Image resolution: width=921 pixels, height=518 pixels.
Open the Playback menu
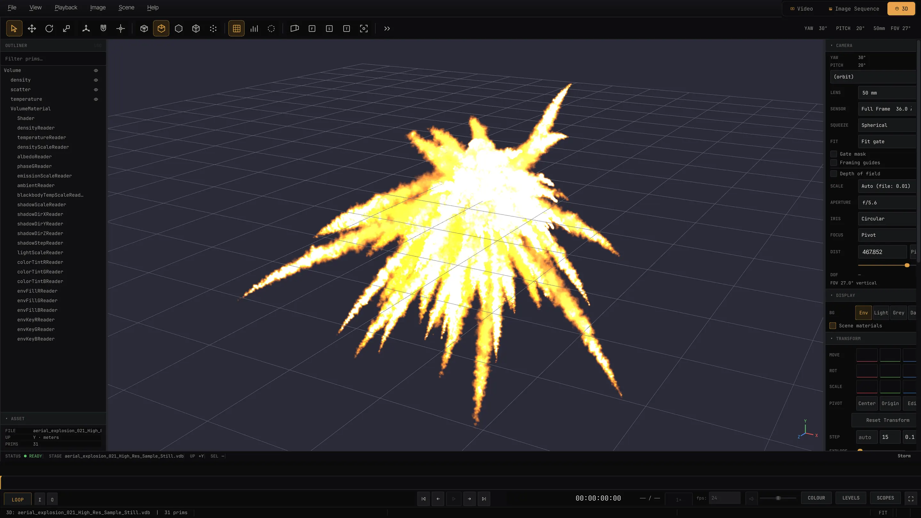pyautogui.click(x=66, y=7)
